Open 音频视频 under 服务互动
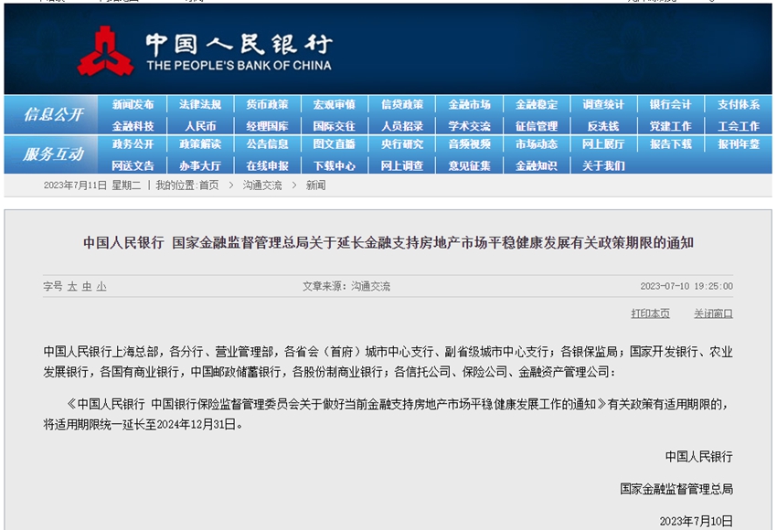The width and height of the screenshot is (777, 530). (469, 144)
